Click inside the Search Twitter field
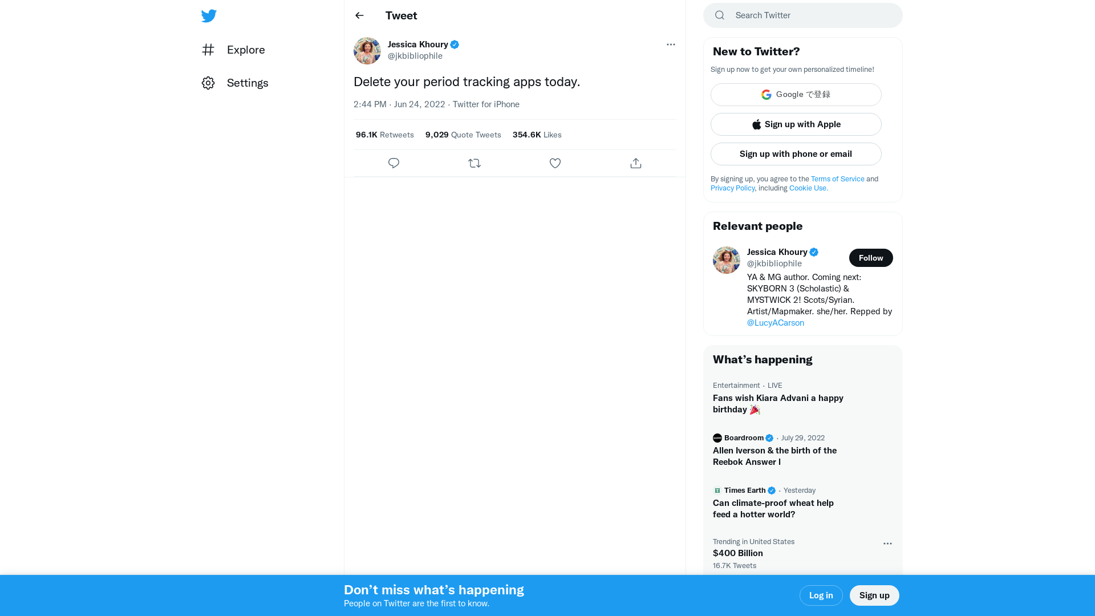Viewport: 1095px width, 616px height. point(798,15)
